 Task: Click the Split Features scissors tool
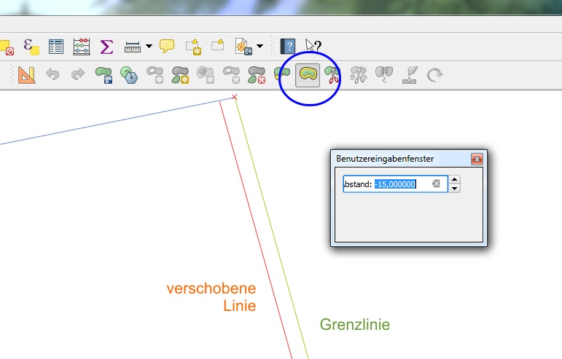(332, 74)
